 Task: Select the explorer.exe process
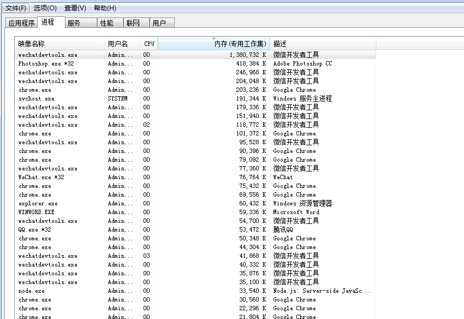195,203
